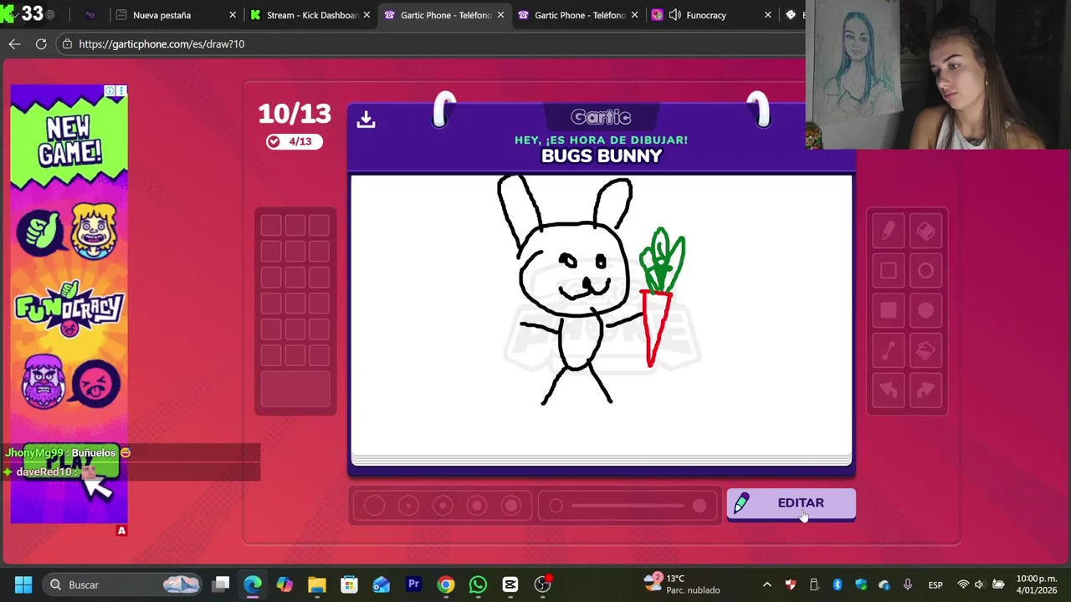Choose the smallest brush size

click(374, 506)
